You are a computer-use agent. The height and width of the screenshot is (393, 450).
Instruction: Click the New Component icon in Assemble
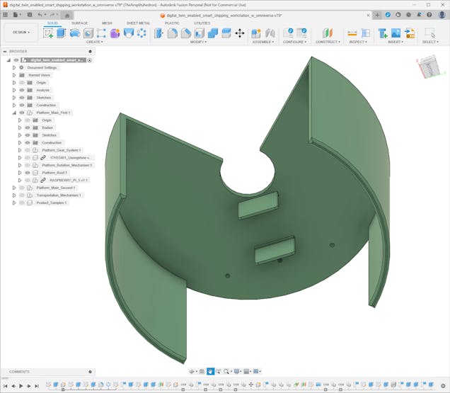click(x=256, y=33)
